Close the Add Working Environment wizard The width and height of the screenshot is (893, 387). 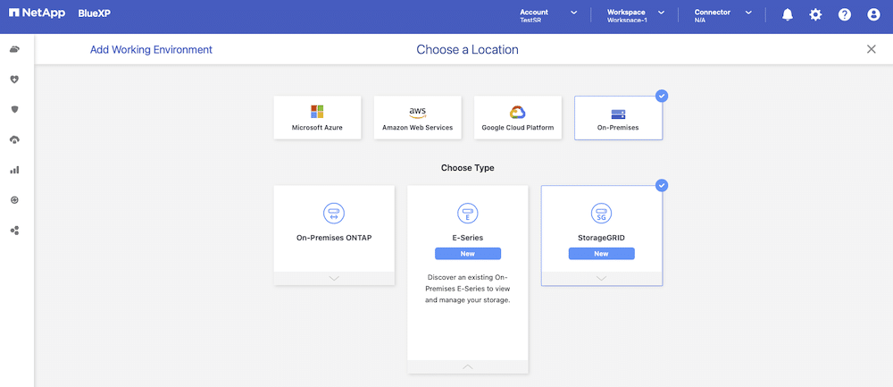[x=872, y=49]
